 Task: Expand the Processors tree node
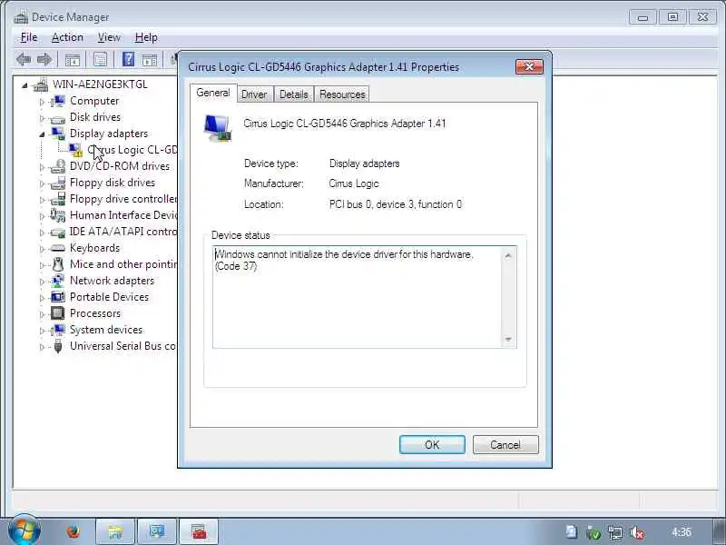tap(42, 314)
